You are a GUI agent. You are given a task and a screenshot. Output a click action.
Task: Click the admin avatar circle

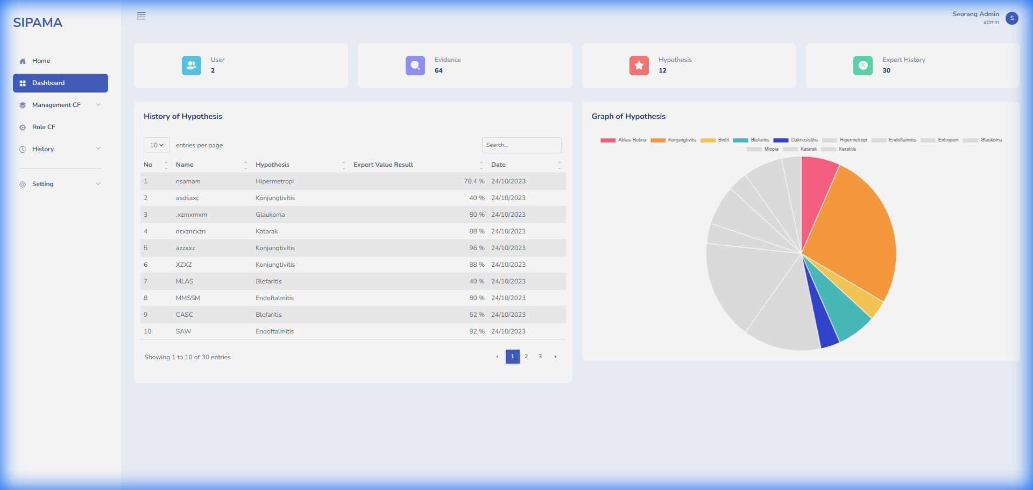pos(1011,18)
